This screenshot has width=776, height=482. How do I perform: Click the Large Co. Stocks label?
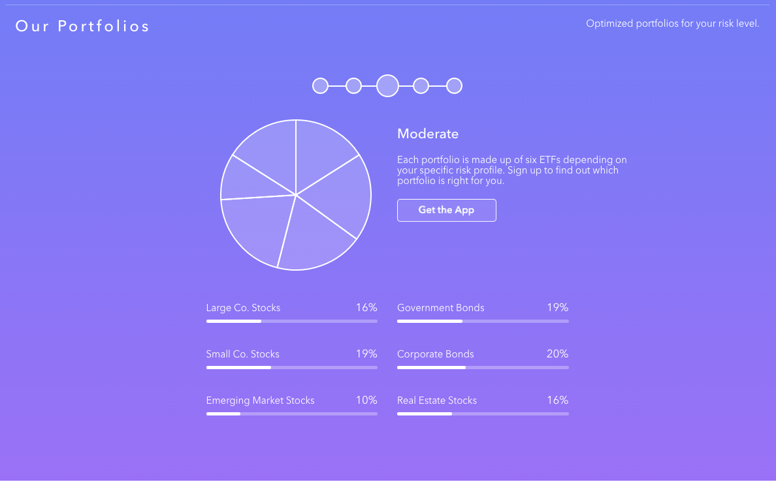243,307
